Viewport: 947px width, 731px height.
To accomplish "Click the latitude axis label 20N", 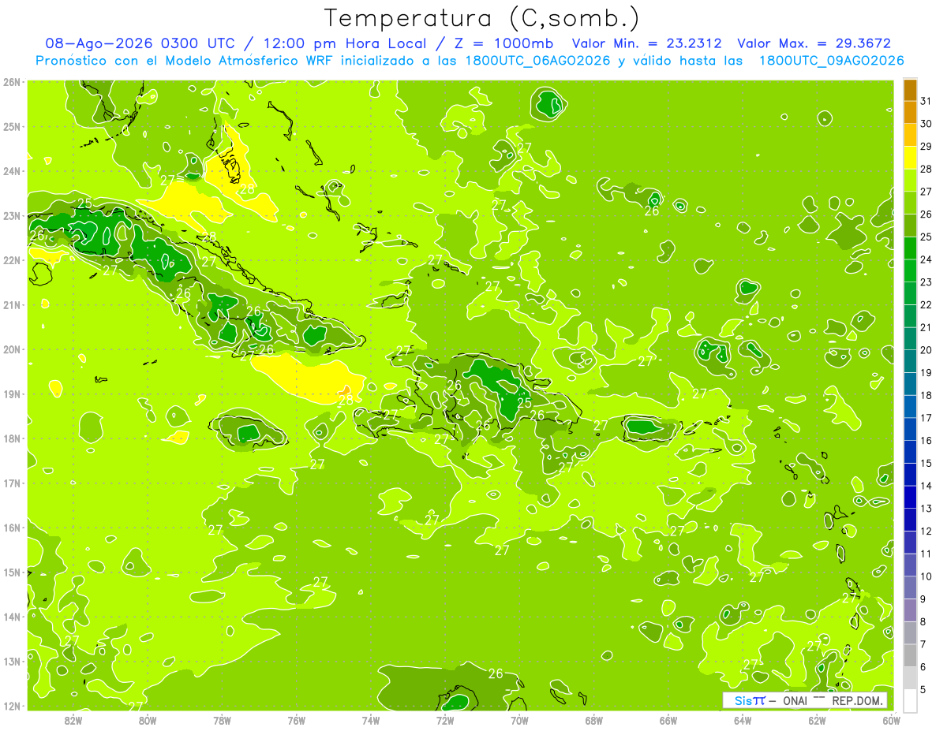I will point(12,349).
